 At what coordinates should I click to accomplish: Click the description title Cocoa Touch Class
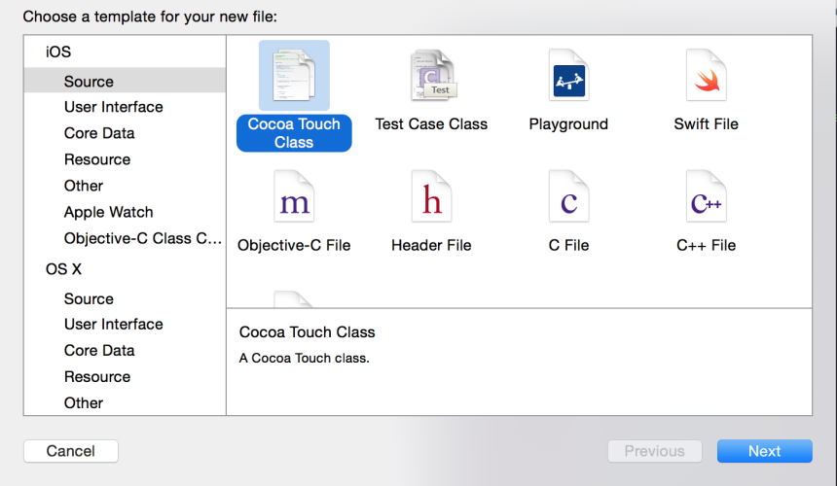point(307,332)
